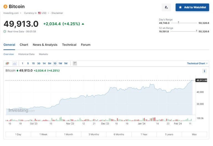Set chart interval to 1W
The height and width of the screenshot is (146, 213).
pos(60,63)
